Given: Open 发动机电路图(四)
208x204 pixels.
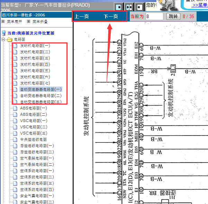Looking at the screenshot, I should pos(35,65).
